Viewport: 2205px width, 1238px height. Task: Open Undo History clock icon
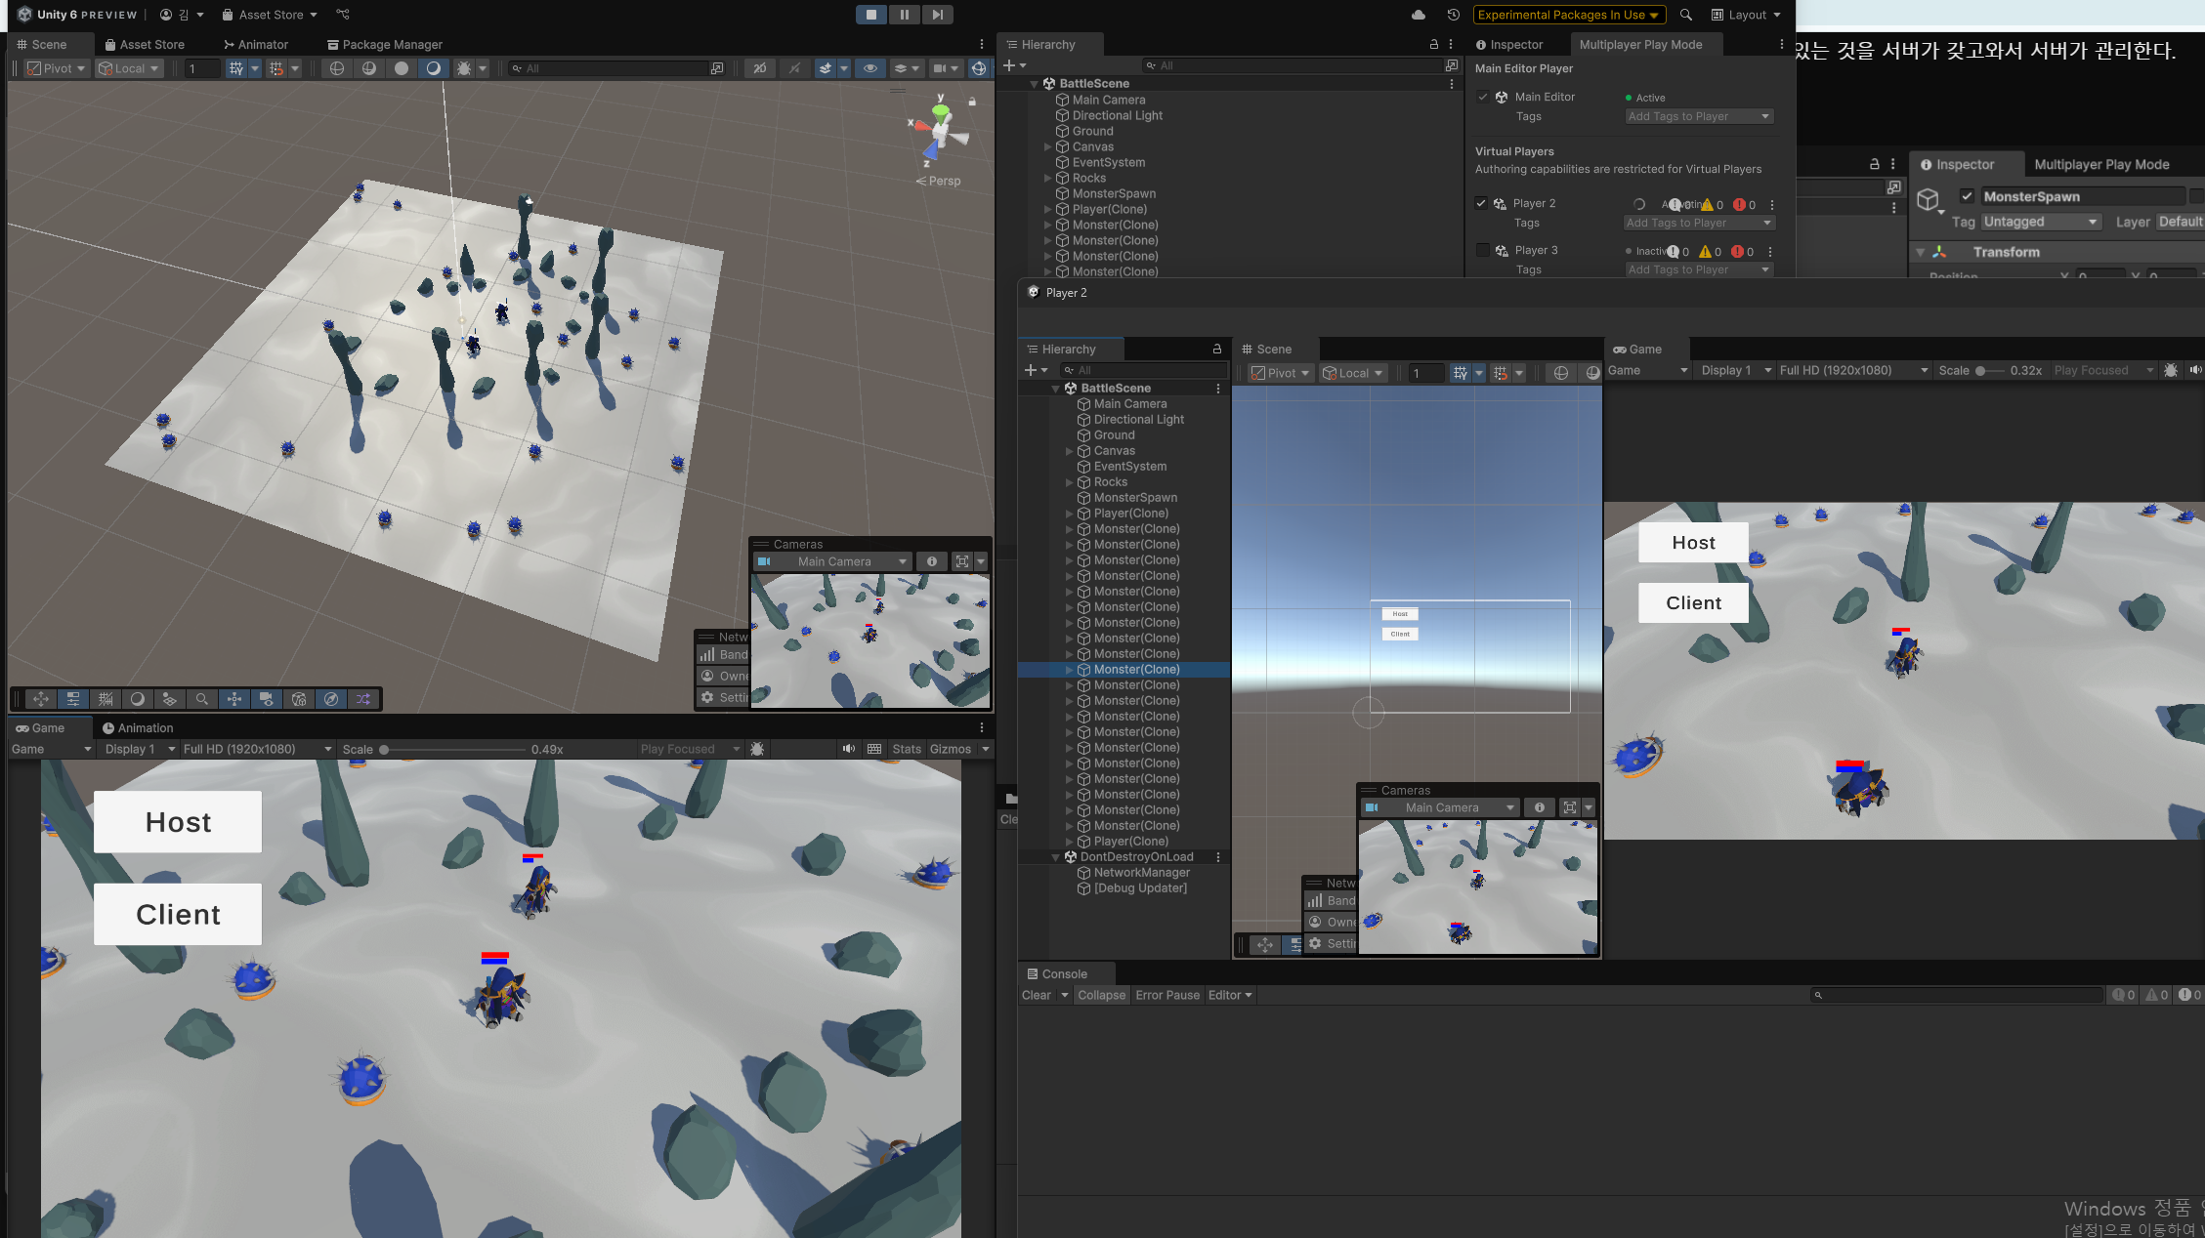(x=1453, y=15)
